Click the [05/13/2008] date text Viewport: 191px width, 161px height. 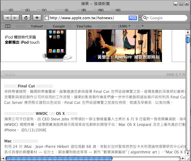coord(34,130)
